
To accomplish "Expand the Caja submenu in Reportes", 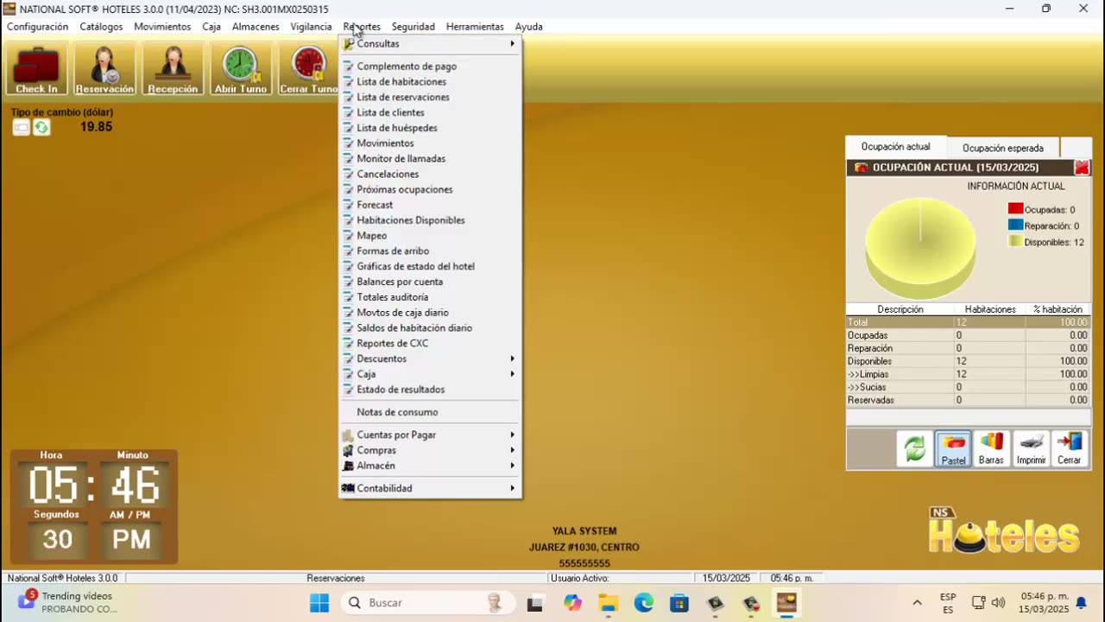I will click(x=429, y=374).
